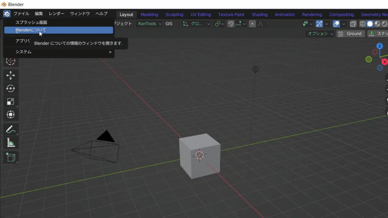388x218 pixels.
Task: Choose Blenderについて menu entry
Action: point(59,30)
